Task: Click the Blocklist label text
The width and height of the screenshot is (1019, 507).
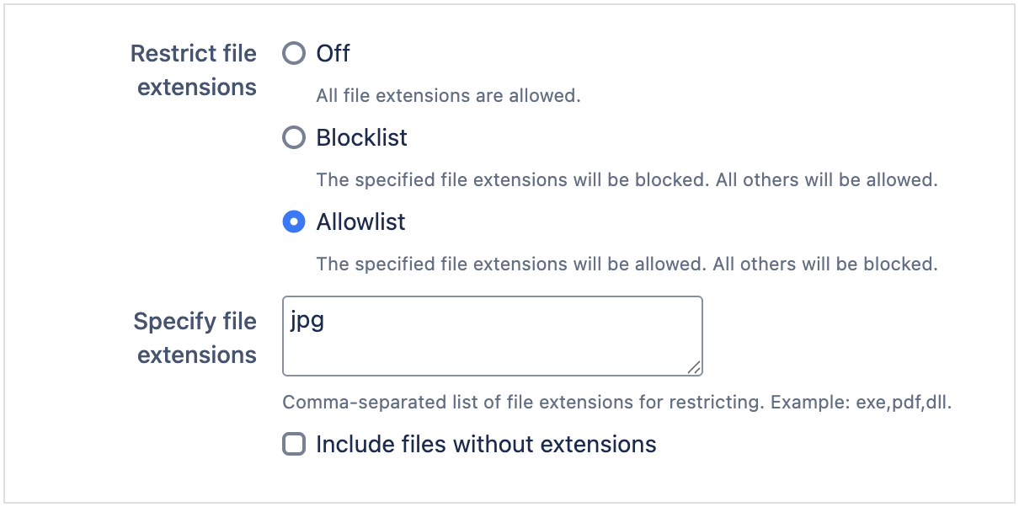Action: click(361, 137)
